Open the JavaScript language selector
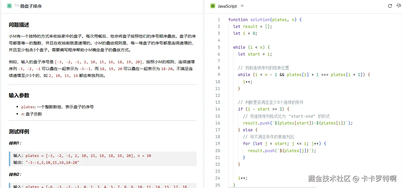This screenshot has width=402, height=188. [x=227, y=6]
